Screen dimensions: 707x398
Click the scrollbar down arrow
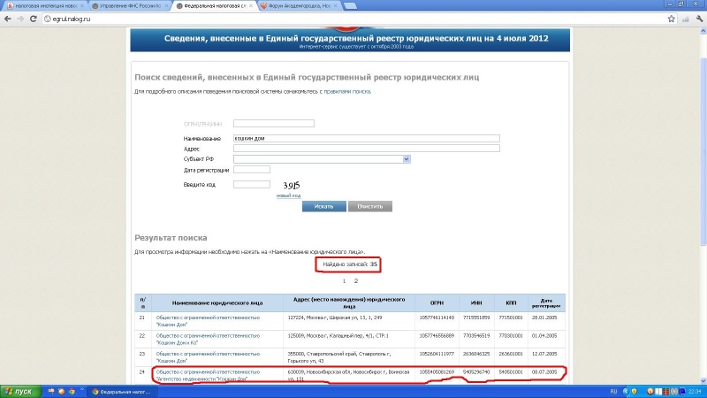coord(703,381)
